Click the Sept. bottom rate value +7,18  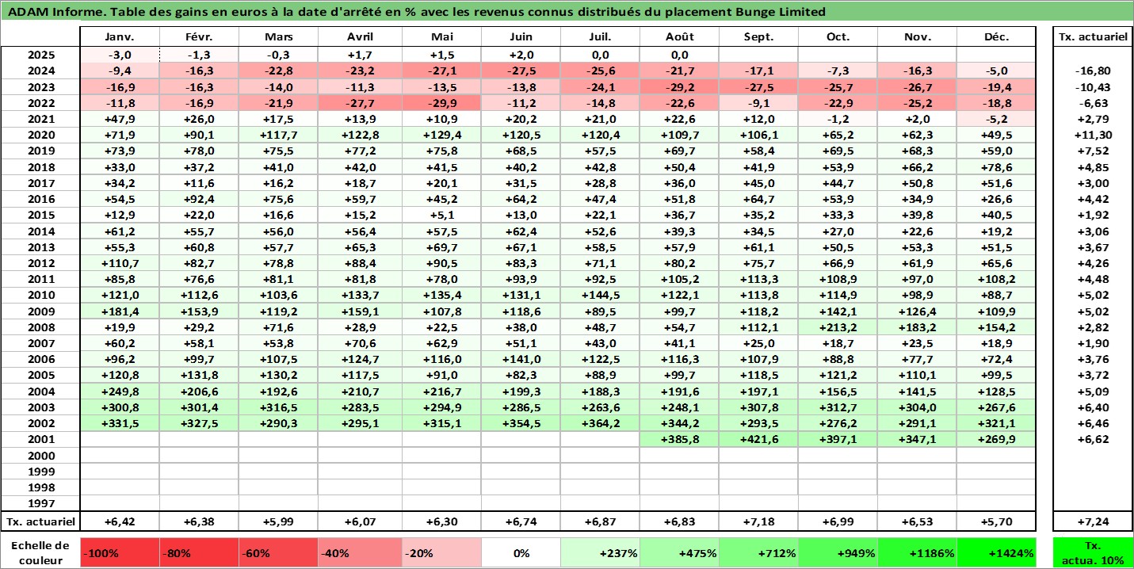pyautogui.click(x=758, y=521)
